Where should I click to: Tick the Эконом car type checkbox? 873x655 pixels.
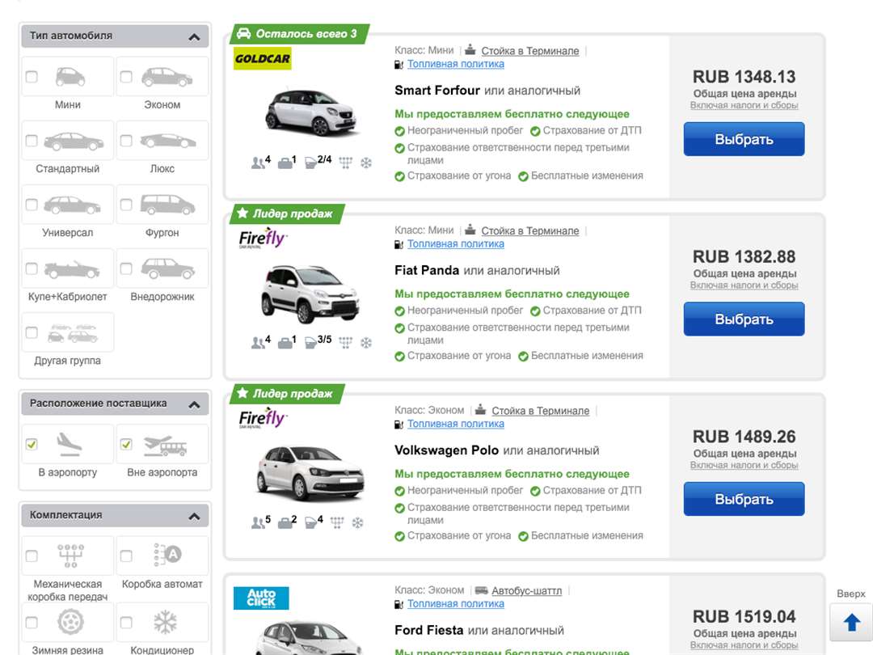tap(126, 77)
